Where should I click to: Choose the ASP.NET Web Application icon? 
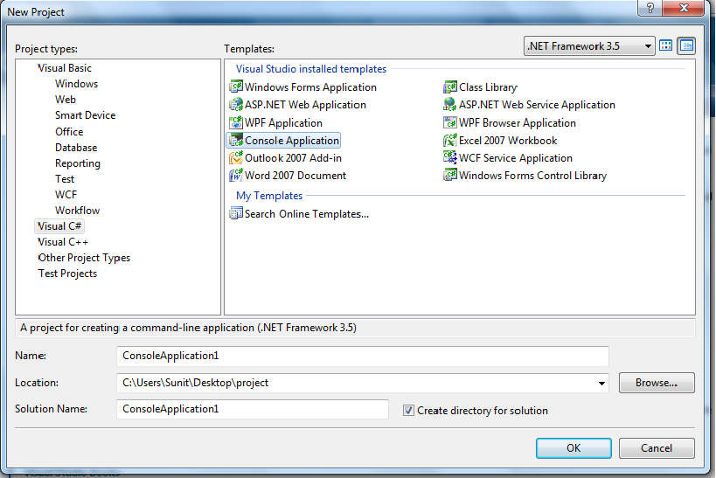(x=236, y=105)
